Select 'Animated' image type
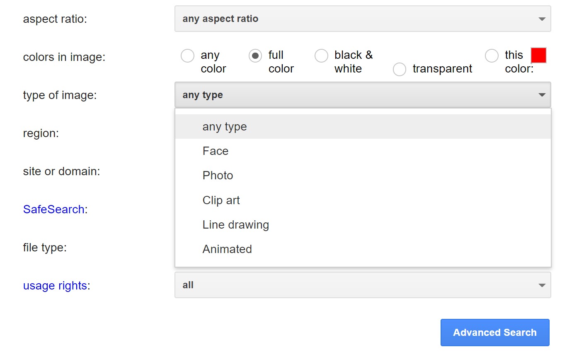This screenshot has width=567, height=352. (227, 249)
